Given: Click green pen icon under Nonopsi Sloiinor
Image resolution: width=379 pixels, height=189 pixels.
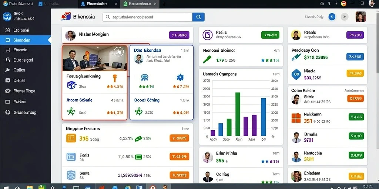Looking at the screenshot, I should pyautogui.click(x=207, y=59).
